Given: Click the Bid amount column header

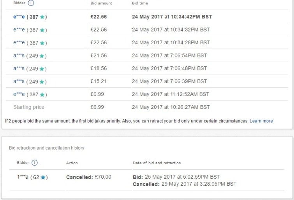Looking at the screenshot, I should click(101, 3).
